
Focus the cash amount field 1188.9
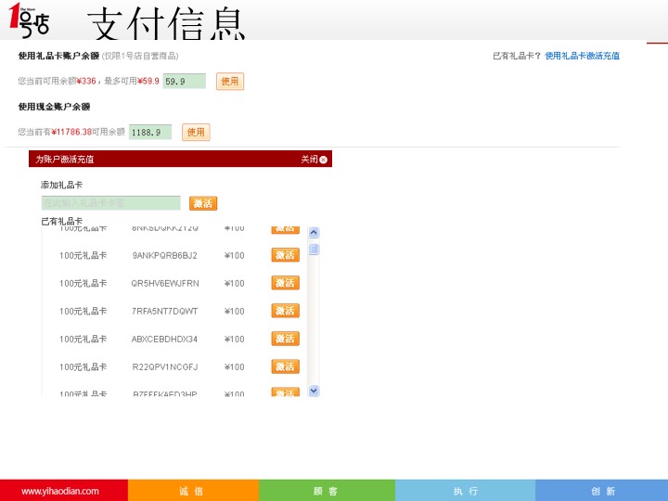tap(149, 133)
